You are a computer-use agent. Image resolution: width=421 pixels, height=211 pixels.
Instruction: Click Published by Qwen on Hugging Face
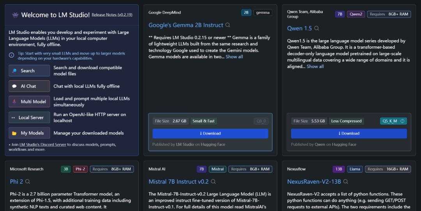click(x=324, y=144)
